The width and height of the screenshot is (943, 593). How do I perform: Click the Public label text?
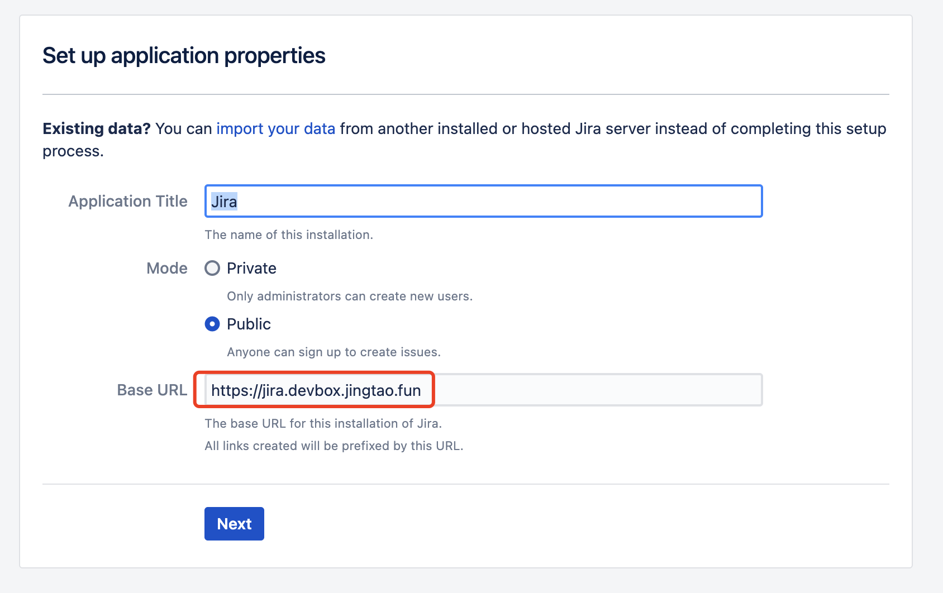(x=249, y=324)
